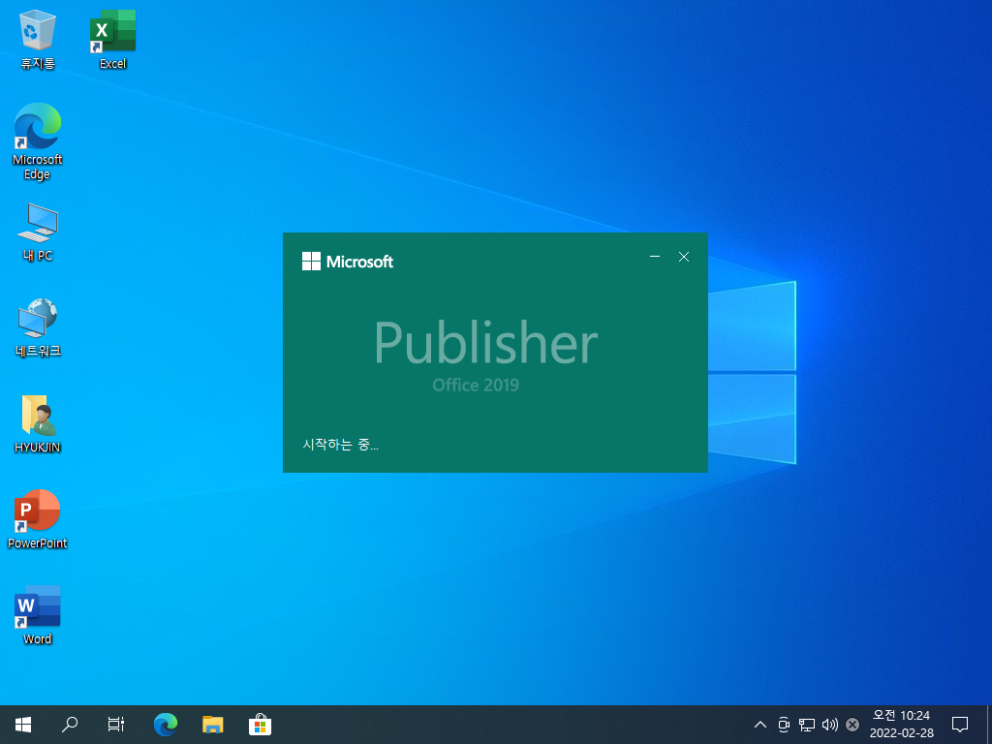Open the Recycle Bin desktop icon

click(x=38, y=39)
